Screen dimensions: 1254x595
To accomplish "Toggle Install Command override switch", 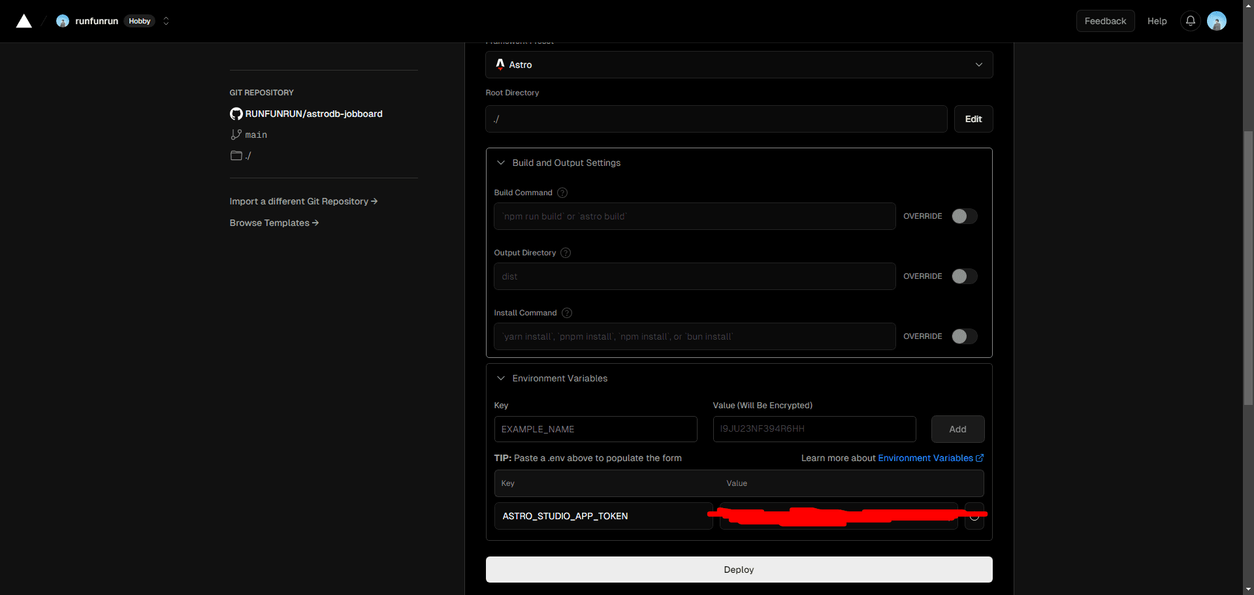I will tap(964, 336).
